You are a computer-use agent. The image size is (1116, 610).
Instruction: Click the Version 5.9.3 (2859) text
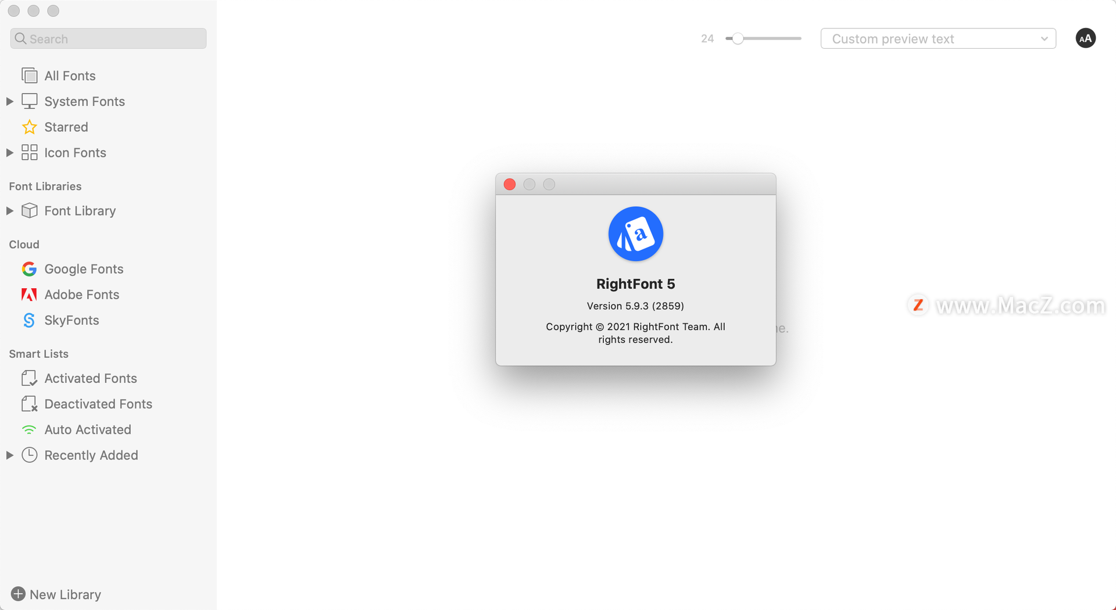(635, 306)
